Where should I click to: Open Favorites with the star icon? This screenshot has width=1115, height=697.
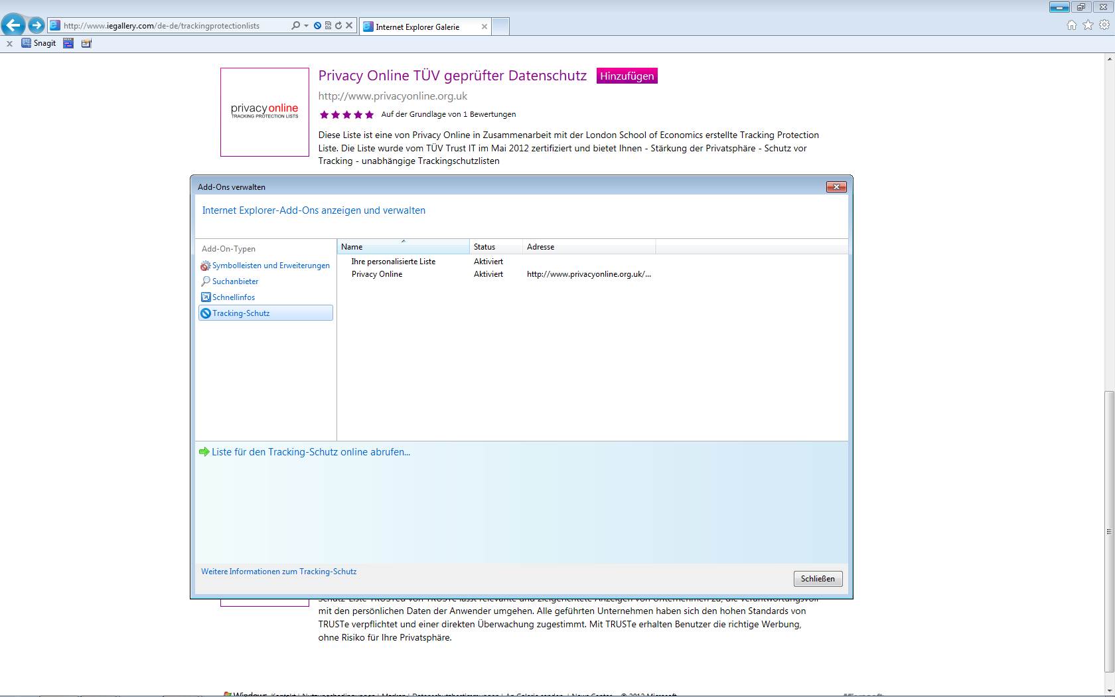tap(1088, 25)
